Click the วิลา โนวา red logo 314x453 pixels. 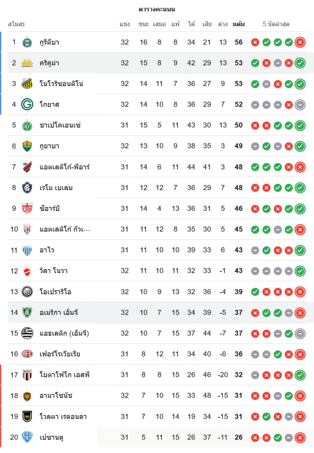pyautogui.click(x=27, y=271)
